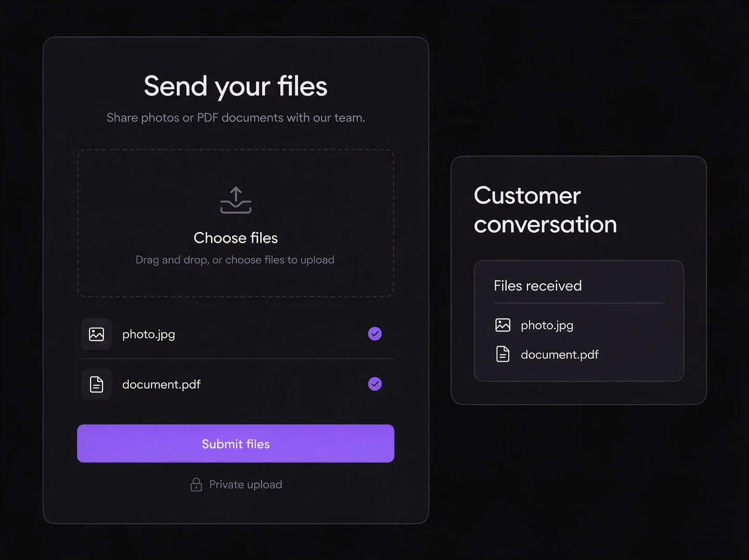Click "Share photos or PDF documents with our team." subtitle
The image size is (749, 560).
click(236, 118)
